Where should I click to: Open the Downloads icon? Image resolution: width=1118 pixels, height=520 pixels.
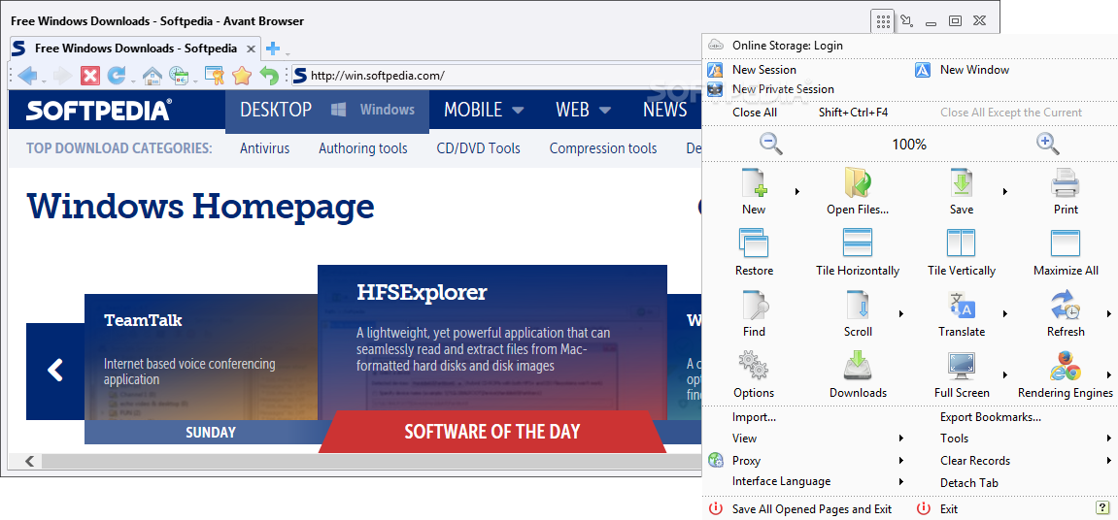pyautogui.click(x=858, y=366)
